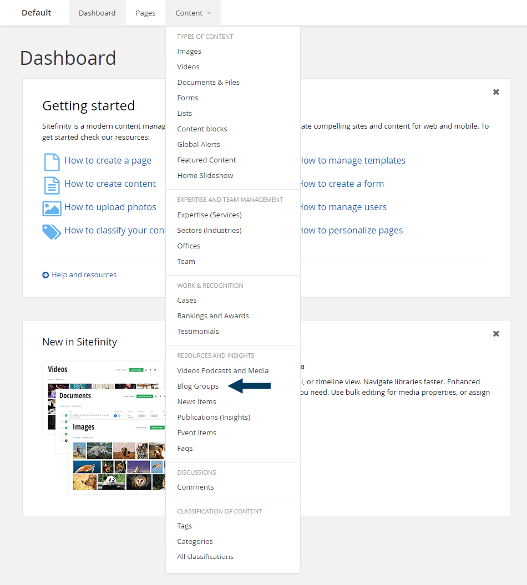
Task: Open Cases under Work & Recognition
Action: 186,301
